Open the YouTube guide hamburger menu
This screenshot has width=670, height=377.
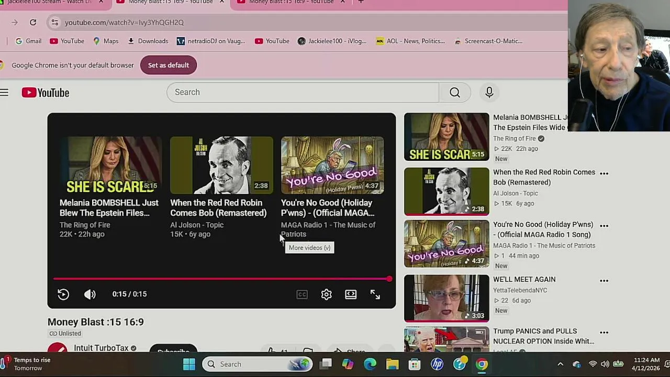4,93
